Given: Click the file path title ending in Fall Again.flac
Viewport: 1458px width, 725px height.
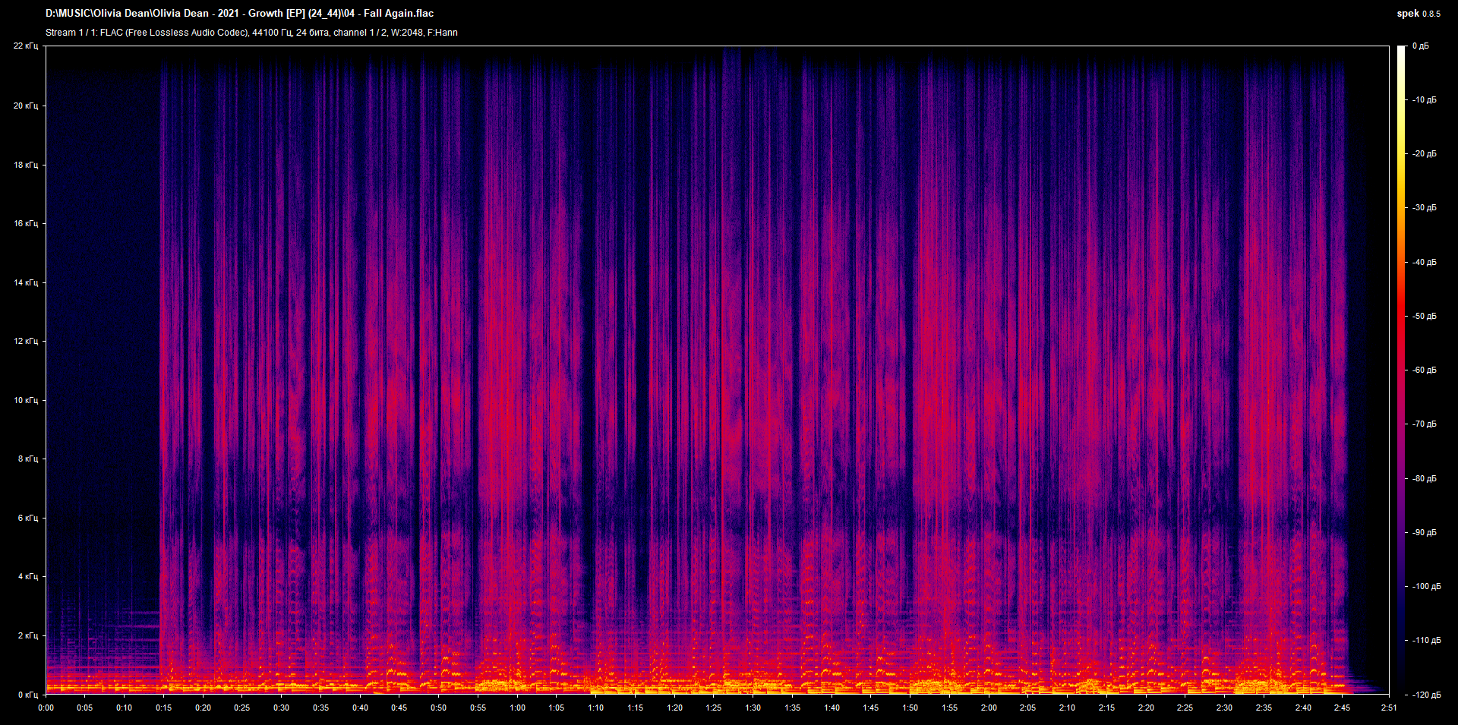Looking at the screenshot, I should pyautogui.click(x=239, y=13).
